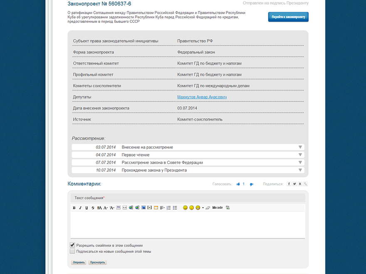Share the bill on Facebook

tap(289, 184)
